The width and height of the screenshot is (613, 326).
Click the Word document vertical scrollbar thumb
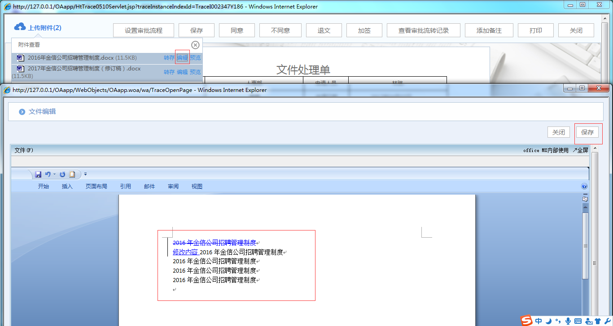pyautogui.click(x=585, y=246)
